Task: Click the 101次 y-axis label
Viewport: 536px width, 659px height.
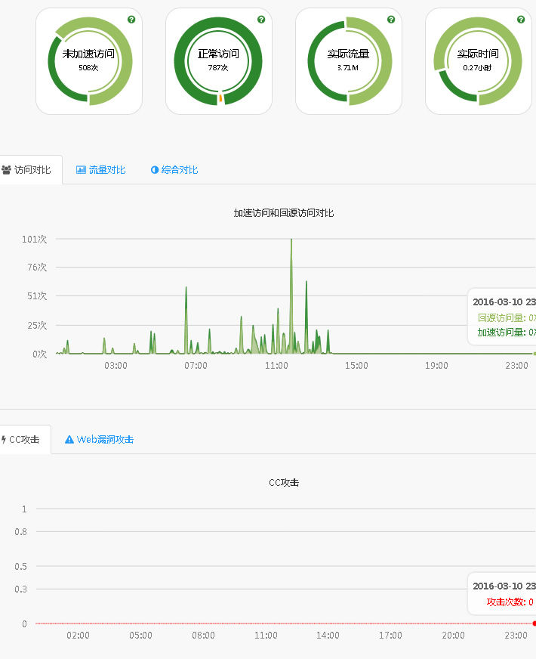Action: click(x=34, y=239)
